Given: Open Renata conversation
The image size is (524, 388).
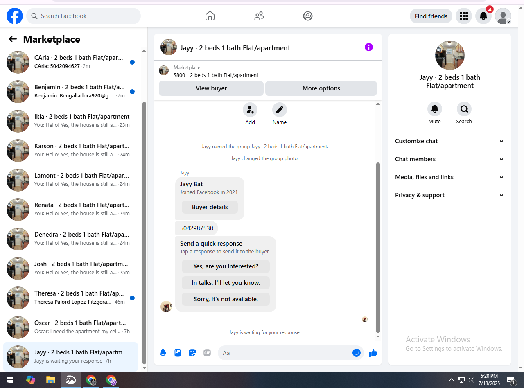Looking at the screenshot, I should tap(70, 210).
